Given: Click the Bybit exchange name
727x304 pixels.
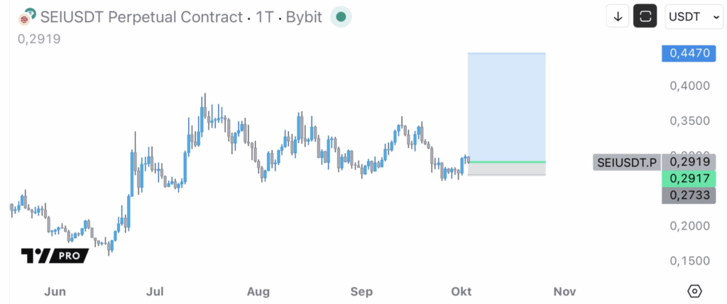Looking at the screenshot, I should tap(303, 16).
